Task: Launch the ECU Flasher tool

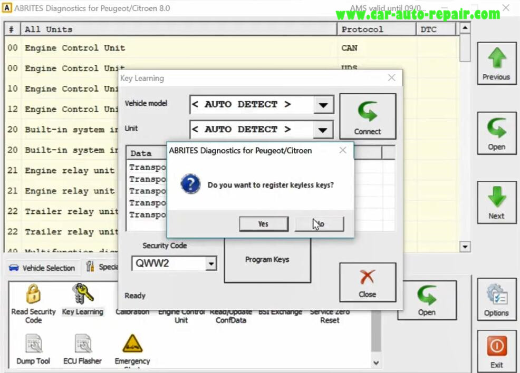Action: (x=82, y=349)
